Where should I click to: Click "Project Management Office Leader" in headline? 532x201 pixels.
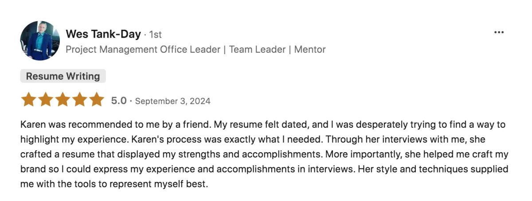pos(143,49)
